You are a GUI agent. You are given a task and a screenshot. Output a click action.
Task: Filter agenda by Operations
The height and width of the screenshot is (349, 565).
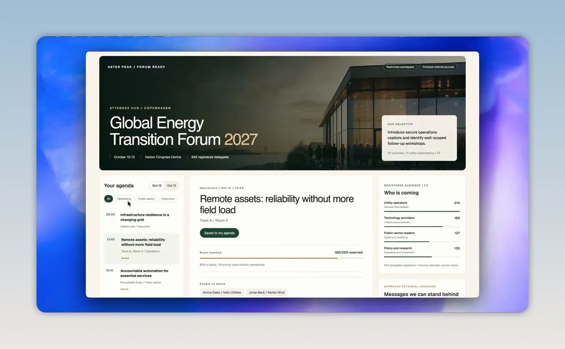[124, 199]
